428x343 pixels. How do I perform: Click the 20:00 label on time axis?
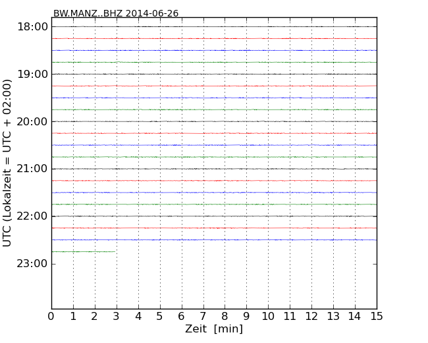pyautogui.click(x=32, y=121)
